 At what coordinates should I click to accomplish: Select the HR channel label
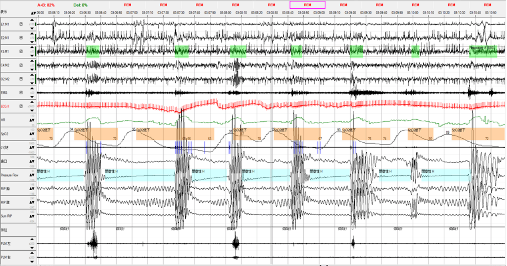pos(3,120)
